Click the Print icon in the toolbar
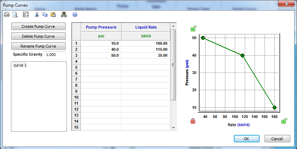The height and width of the screenshot is (149, 297). (x=7, y=14)
